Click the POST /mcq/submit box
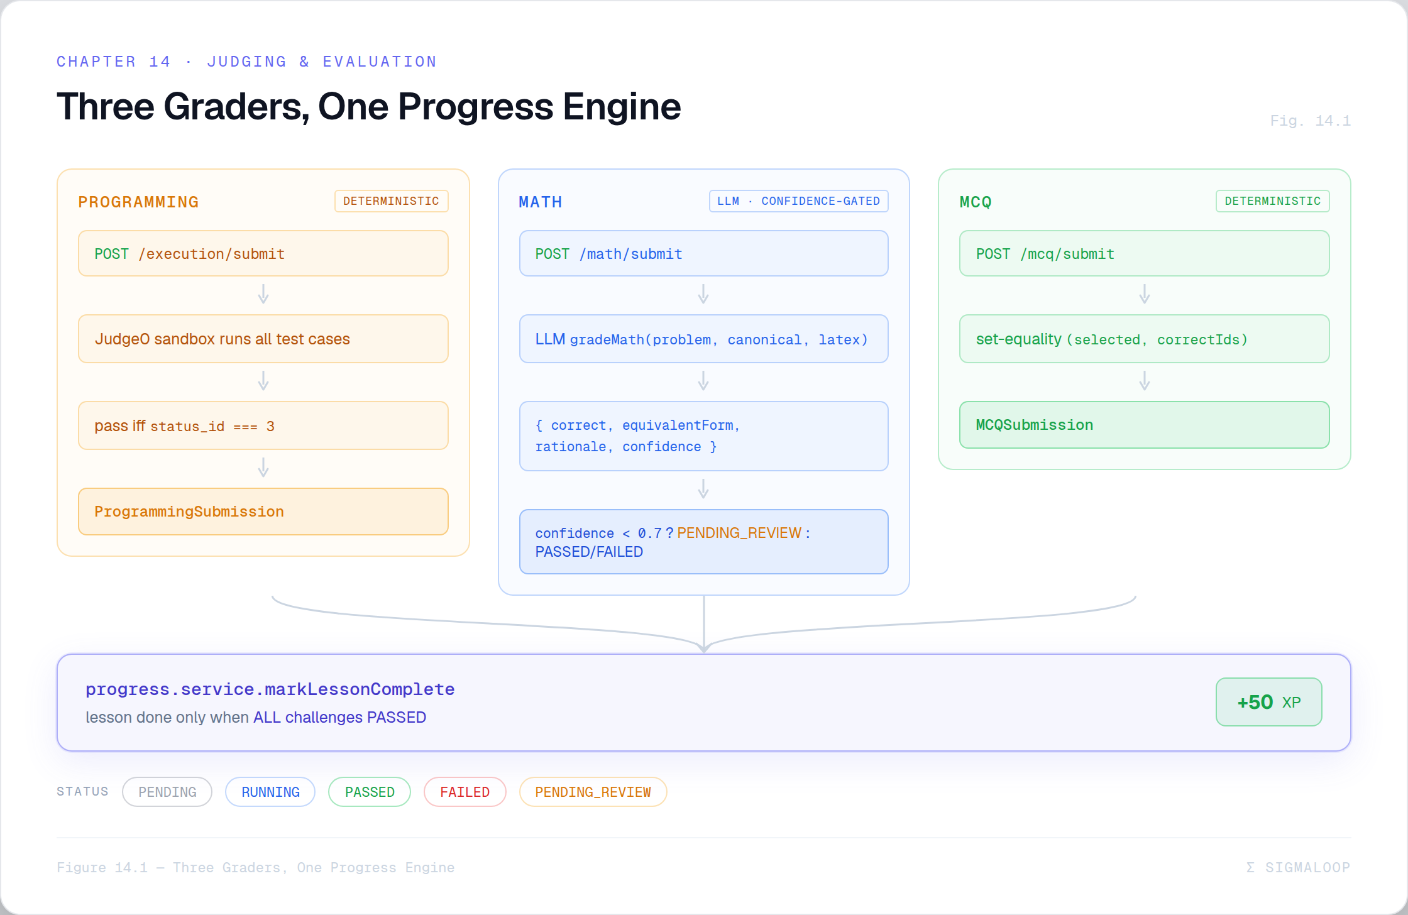Screen dimensions: 1408x915 pos(1145,253)
